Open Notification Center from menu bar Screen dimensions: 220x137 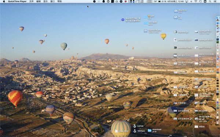pos(215,1)
